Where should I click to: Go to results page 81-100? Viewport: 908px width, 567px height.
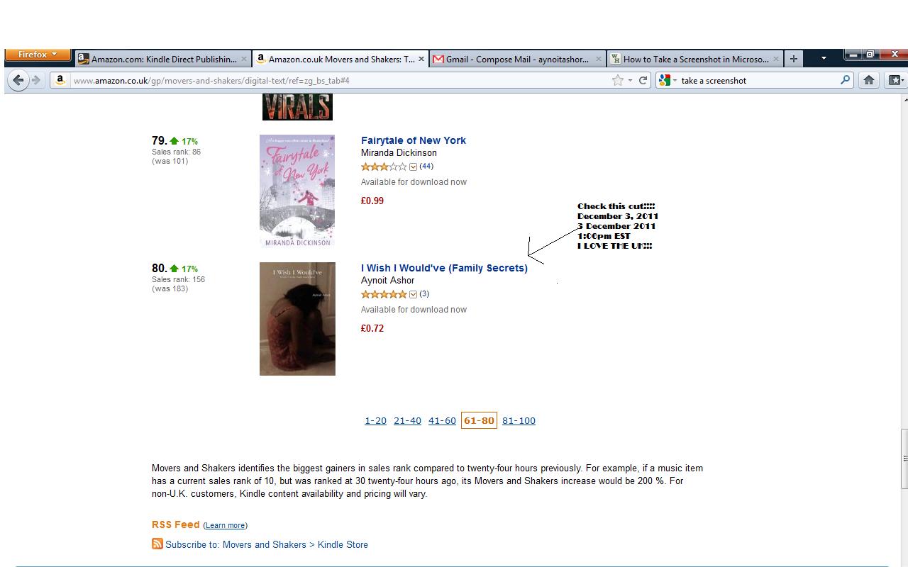(519, 420)
